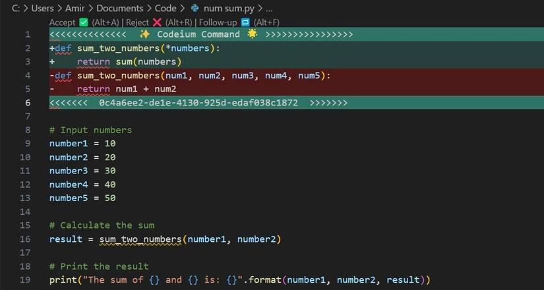Viewport: 544px width, 290px height.
Task: Click the removed def line with num1 to num5
Action: tap(296, 75)
